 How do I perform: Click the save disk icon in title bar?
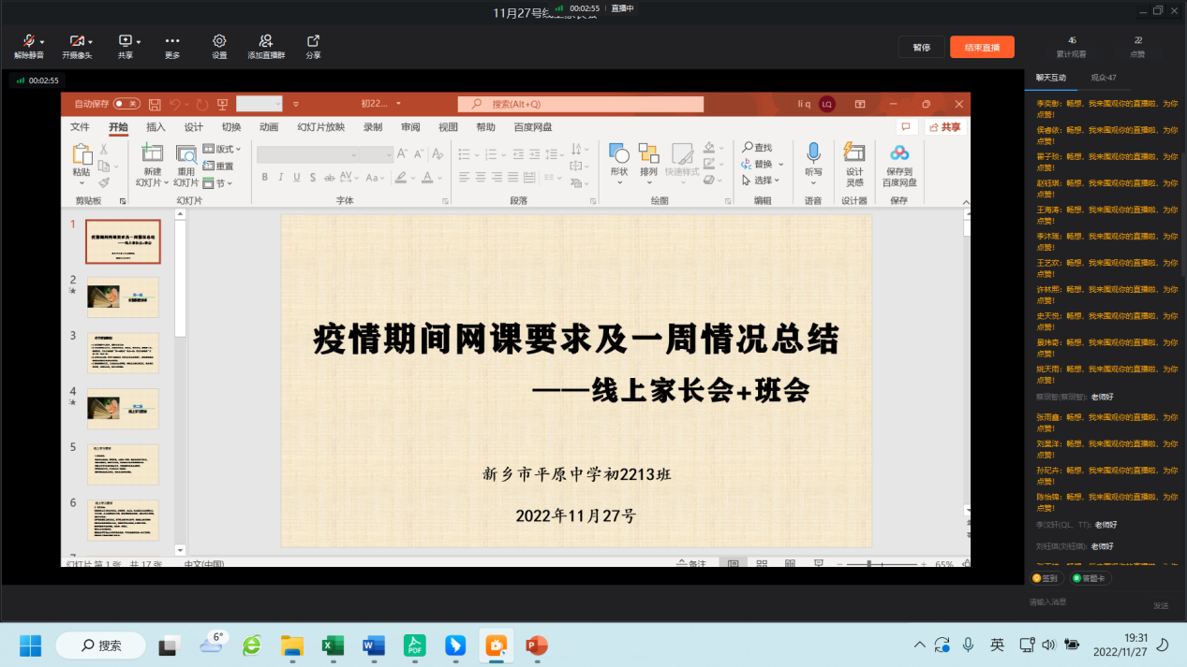click(x=156, y=104)
